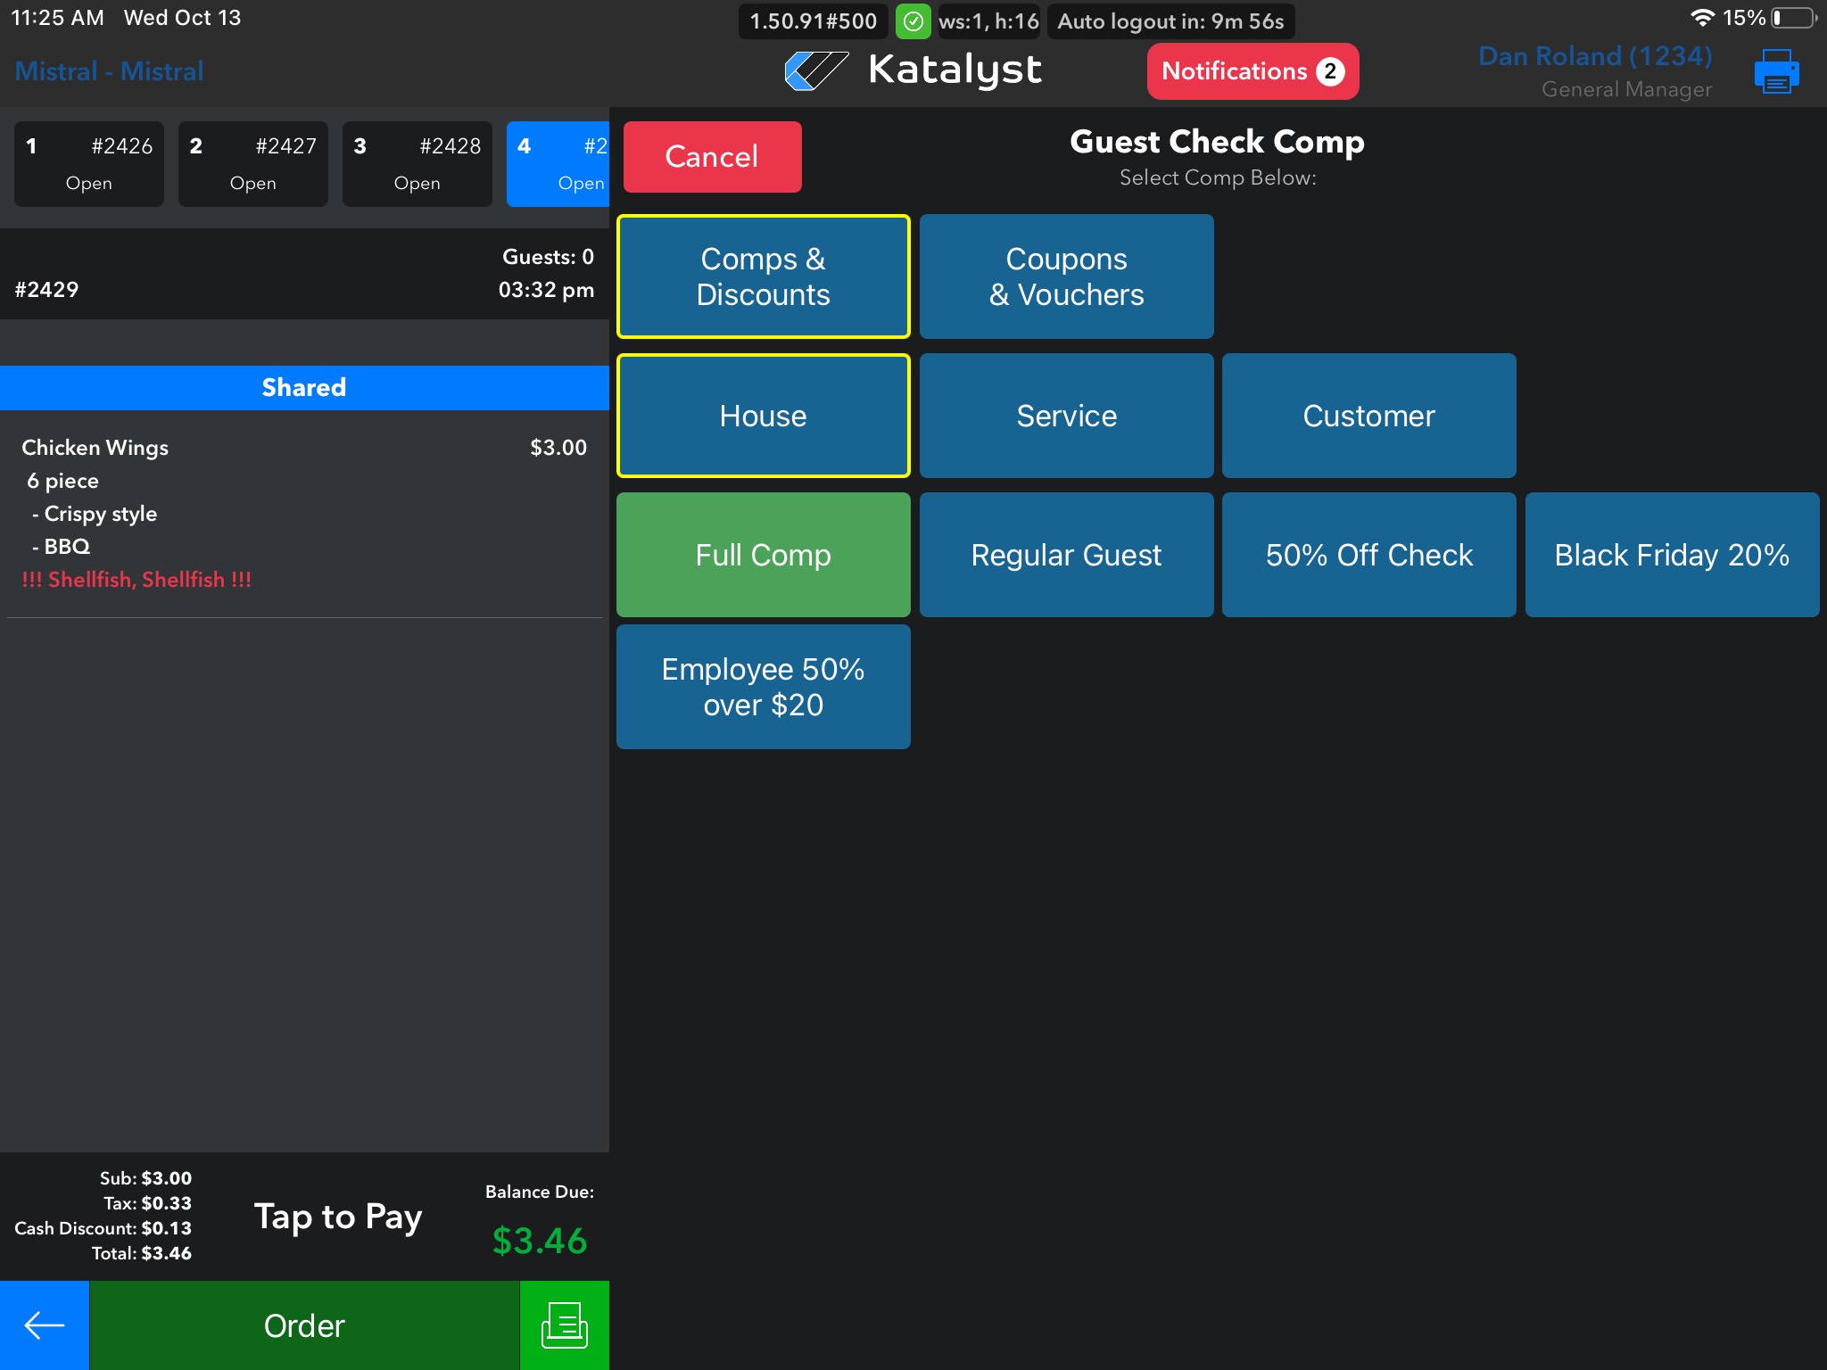Select Employee 50% over $20 comp
This screenshot has height=1370, width=1827.
[763, 687]
